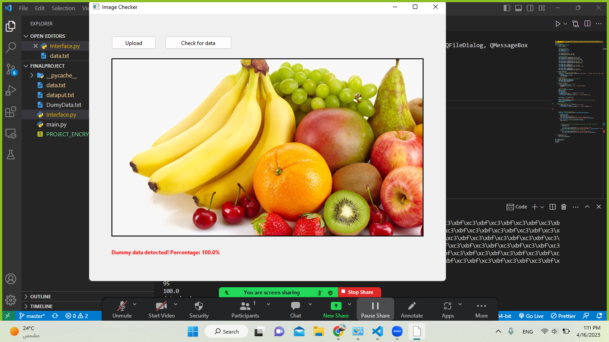This screenshot has width=609, height=342.
Task: Open the Source Control view
Action: click(11, 69)
